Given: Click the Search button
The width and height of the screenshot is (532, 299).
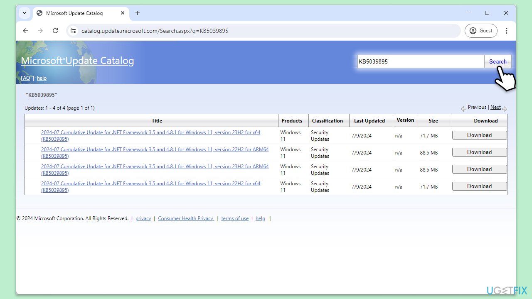Looking at the screenshot, I should [x=498, y=61].
